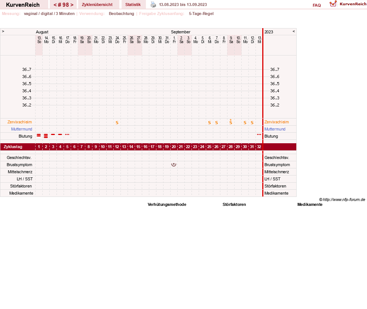Click the bleeding dash on 15. Di
Image resolution: width=367 pixels, height=309 pixels.
[x=53, y=135]
